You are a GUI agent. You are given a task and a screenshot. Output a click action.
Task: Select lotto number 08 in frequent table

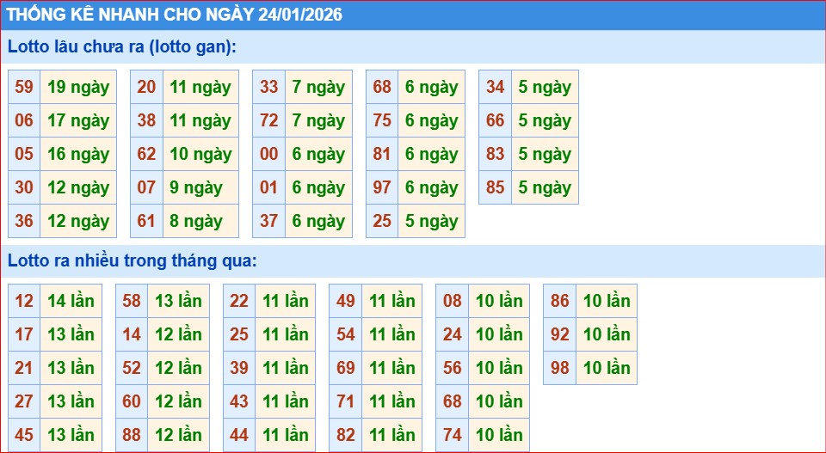coord(452,301)
